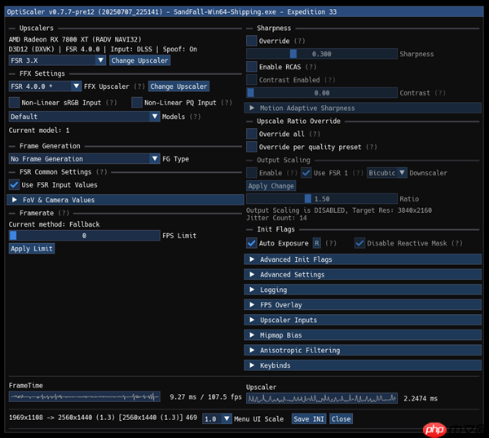489x438 pixels.
Task: Click the FPS Limit slider
Action: click(x=84, y=236)
